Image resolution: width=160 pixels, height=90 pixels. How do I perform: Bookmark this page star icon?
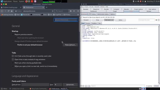click(53, 11)
